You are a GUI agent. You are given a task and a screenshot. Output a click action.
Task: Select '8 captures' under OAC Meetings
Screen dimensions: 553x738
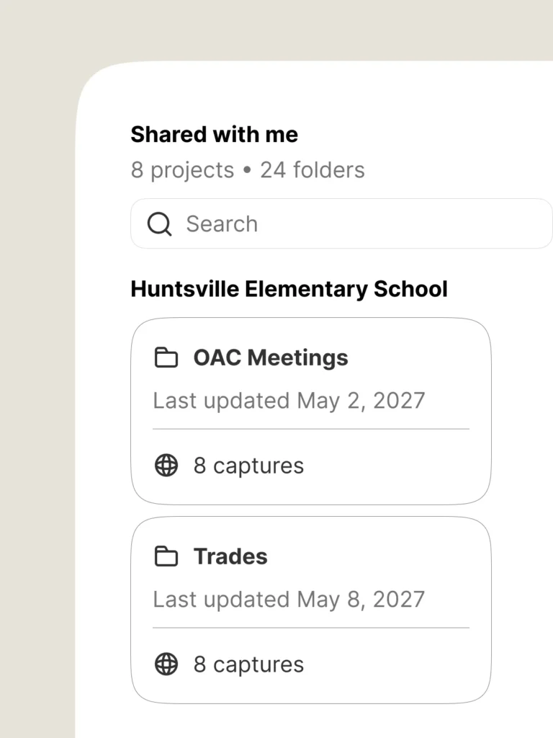coord(248,466)
